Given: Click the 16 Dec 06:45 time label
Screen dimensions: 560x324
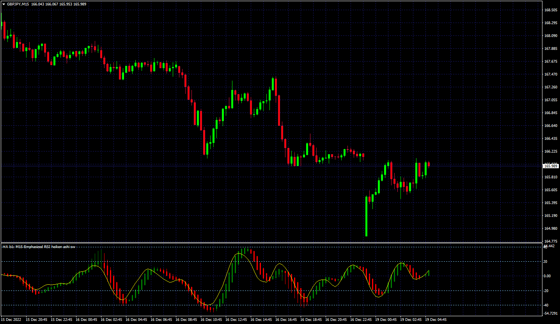Looking at the screenshot, I should pyautogui.click(x=161, y=320).
